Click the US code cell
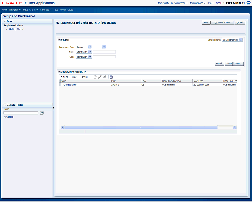The image size is (252, 202). pos(152,84)
